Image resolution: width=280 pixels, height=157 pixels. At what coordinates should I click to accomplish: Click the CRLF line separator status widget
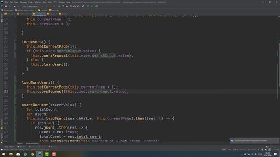229,150
